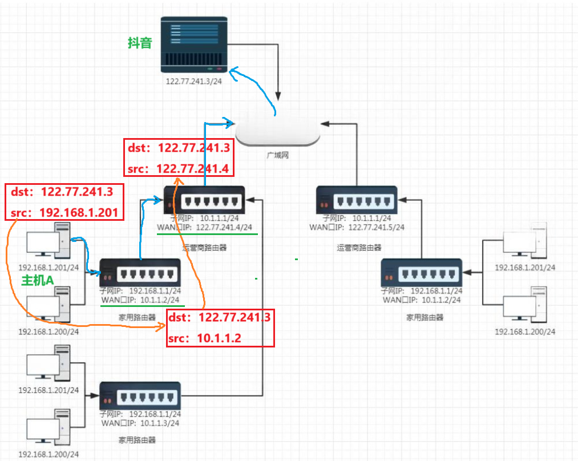Click the faded top-right computer icon
This screenshot has width=578, height=461.
coord(525,240)
